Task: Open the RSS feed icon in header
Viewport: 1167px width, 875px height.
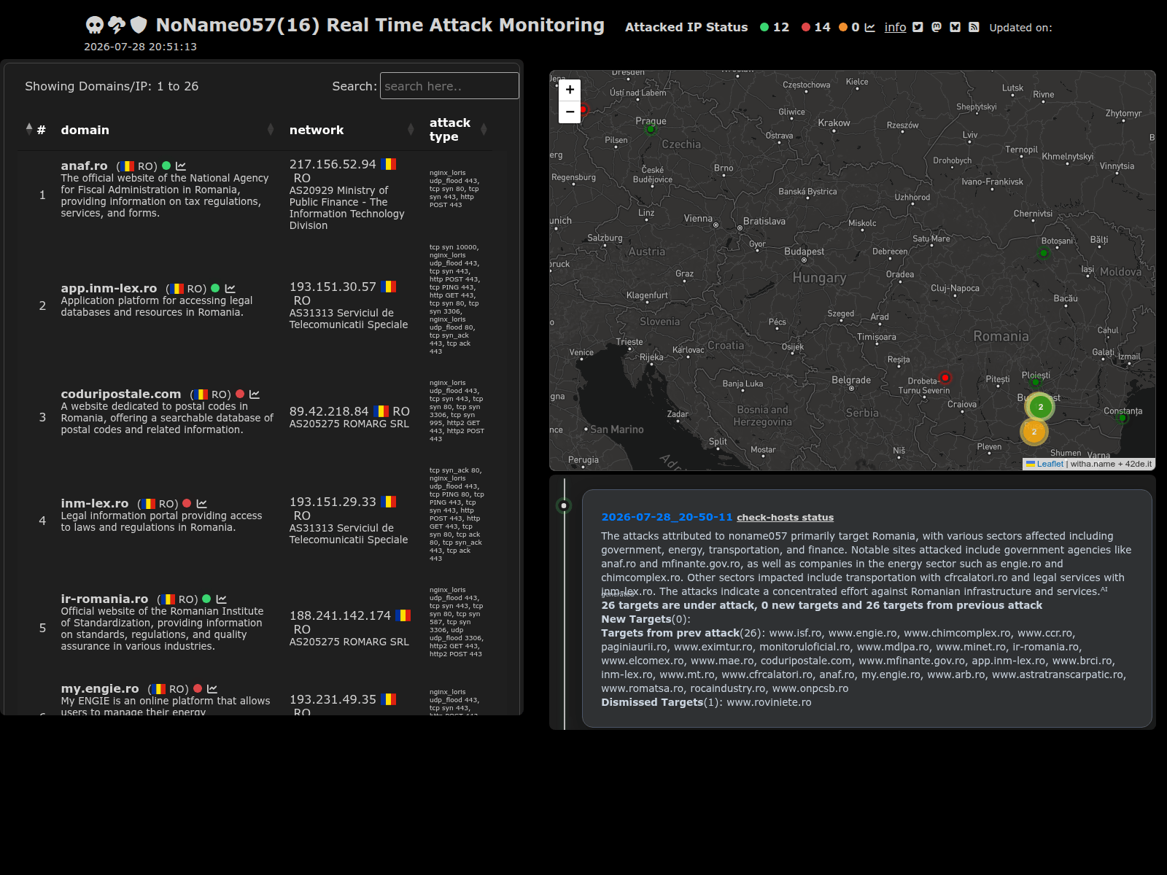Action: [x=974, y=27]
